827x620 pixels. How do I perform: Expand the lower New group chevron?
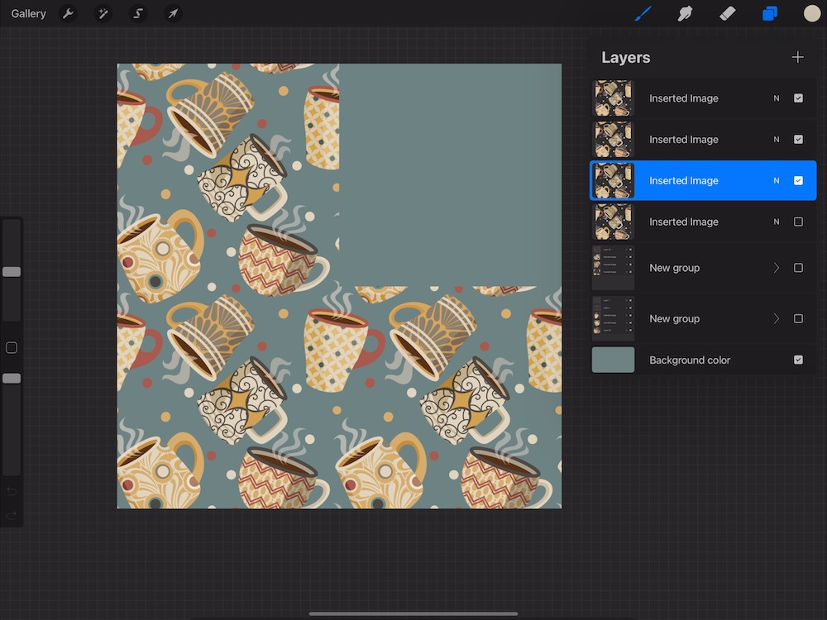pos(776,318)
